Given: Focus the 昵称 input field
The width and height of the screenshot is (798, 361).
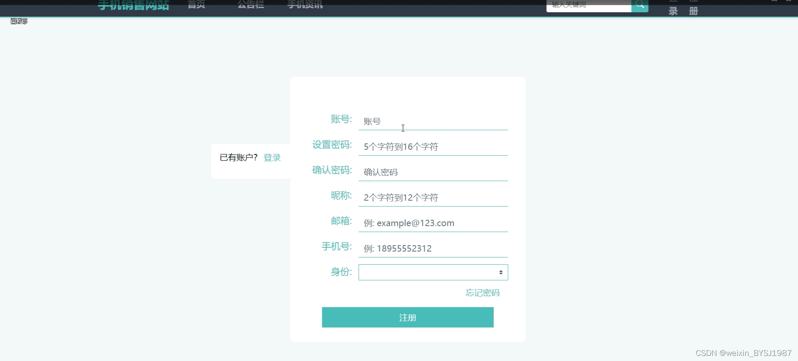Looking at the screenshot, I should tap(433, 198).
